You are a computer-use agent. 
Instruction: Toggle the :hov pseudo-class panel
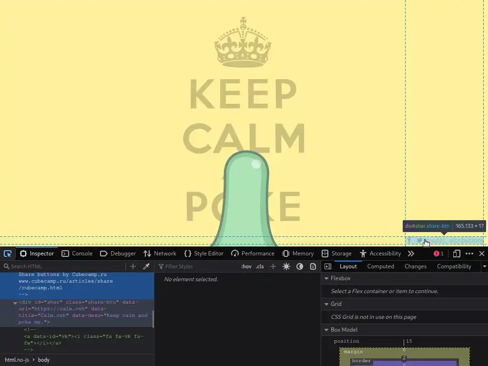coord(246,266)
